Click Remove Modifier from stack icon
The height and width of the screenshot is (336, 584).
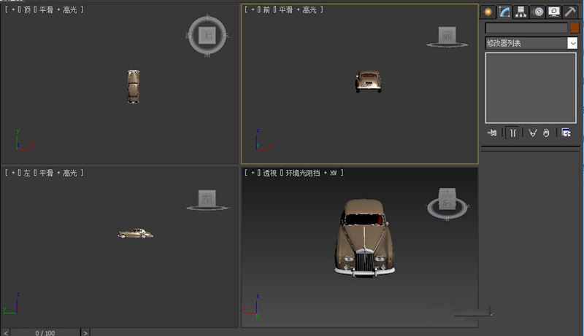(546, 133)
